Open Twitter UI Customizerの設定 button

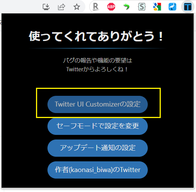point(98,104)
